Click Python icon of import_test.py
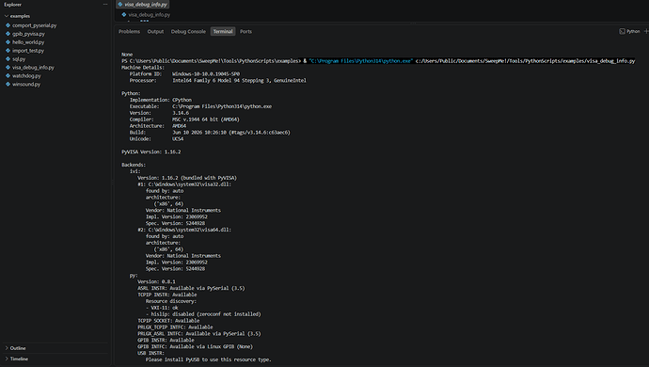 pyautogui.click(x=8, y=51)
